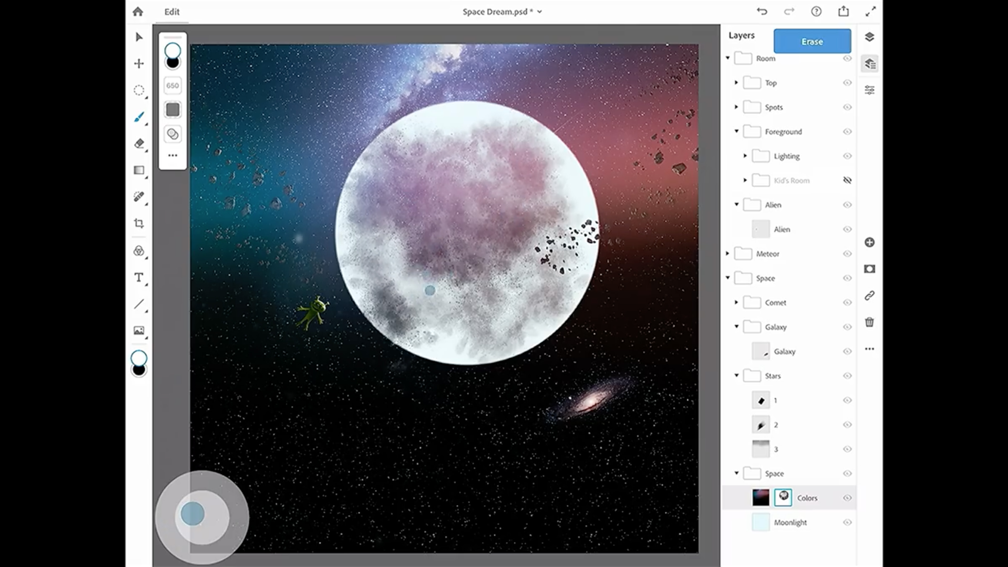This screenshot has width=1008, height=567.
Task: Add a new layer with plus icon
Action: point(869,242)
